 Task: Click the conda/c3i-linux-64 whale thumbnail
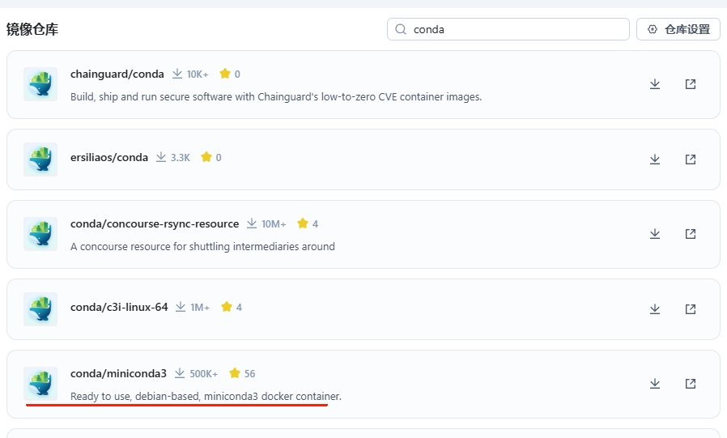tap(40, 308)
